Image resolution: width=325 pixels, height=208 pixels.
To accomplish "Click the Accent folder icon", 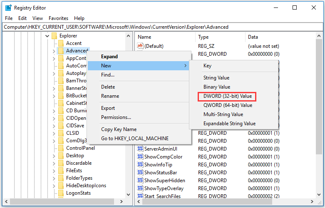I will [61, 43].
